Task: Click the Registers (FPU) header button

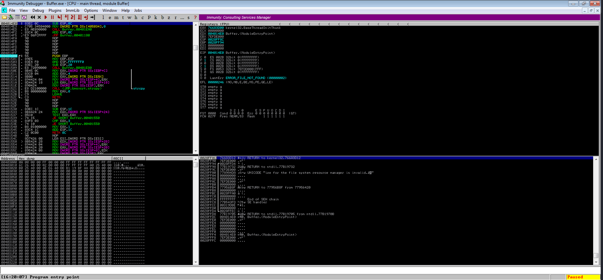Action: coord(215,24)
